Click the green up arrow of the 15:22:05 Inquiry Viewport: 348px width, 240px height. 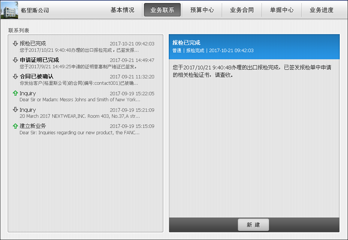[15, 93]
